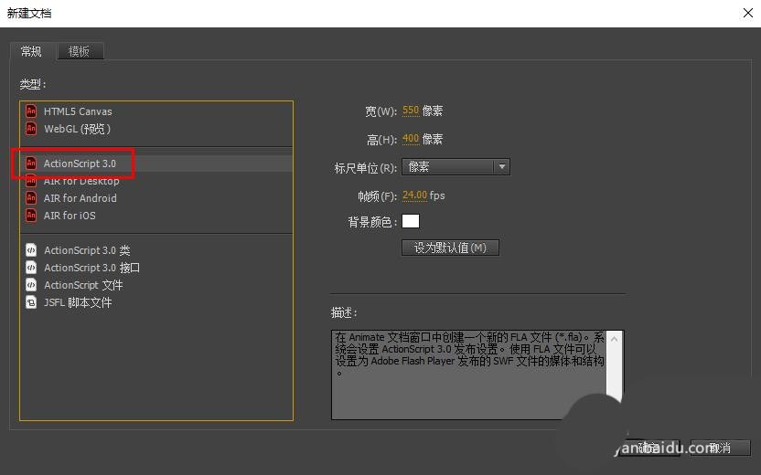Select JSFL 脚本文件 entry
Screen dimensions: 761x475
pyautogui.click(x=78, y=303)
